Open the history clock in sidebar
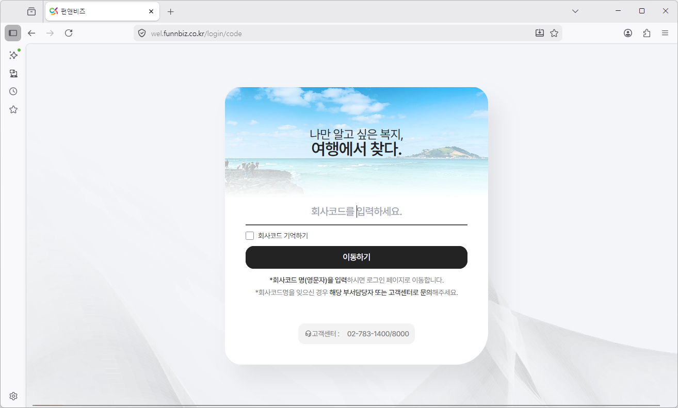 [x=13, y=91]
